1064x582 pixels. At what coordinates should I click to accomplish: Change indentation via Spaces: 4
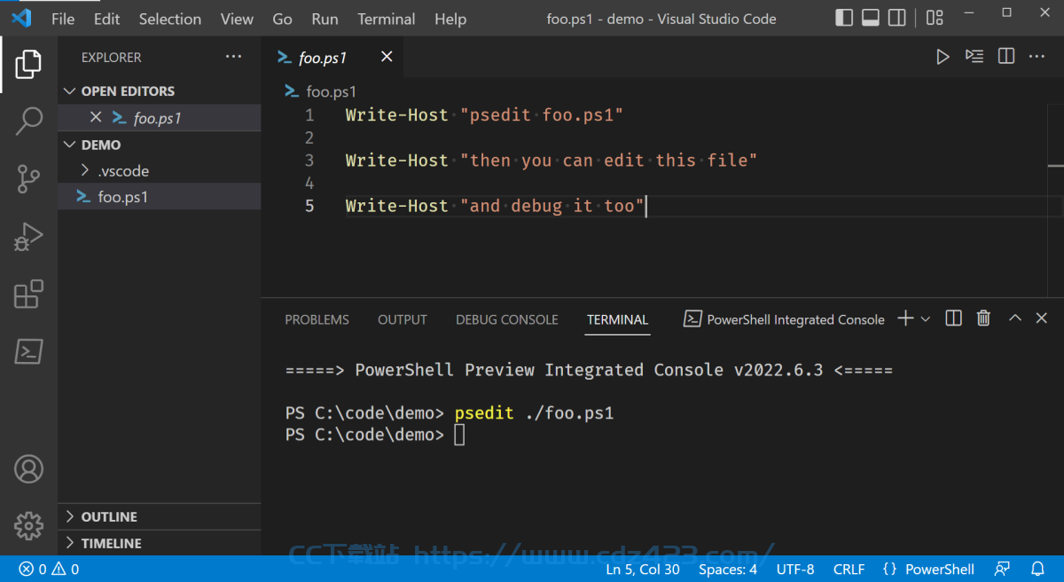(x=728, y=570)
